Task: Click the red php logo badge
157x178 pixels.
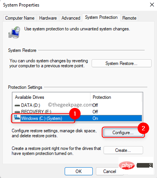Action: pyautogui.click(x=127, y=165)
